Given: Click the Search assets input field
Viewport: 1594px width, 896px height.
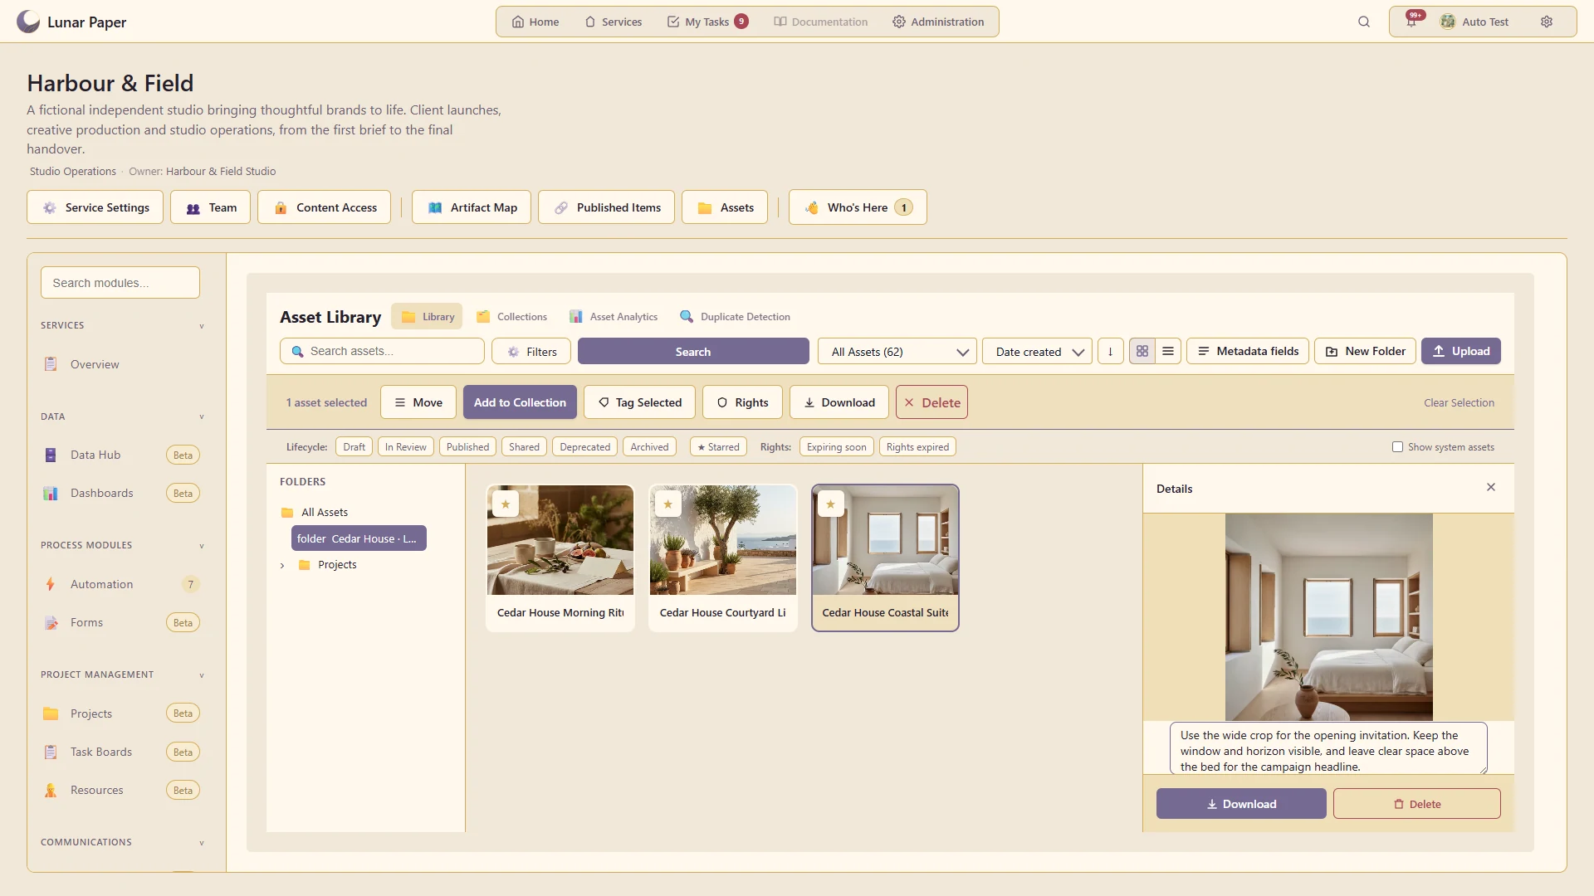Looking at the screenshot, I should tap(382, 352).
